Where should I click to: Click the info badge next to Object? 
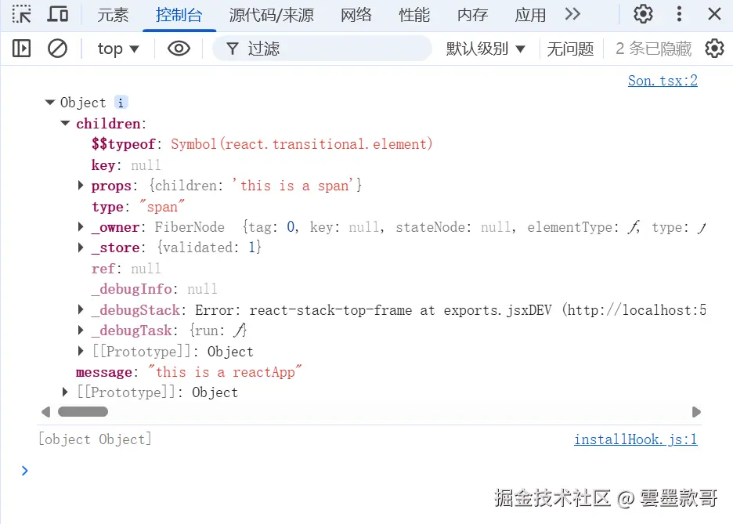tap(121, 102)
